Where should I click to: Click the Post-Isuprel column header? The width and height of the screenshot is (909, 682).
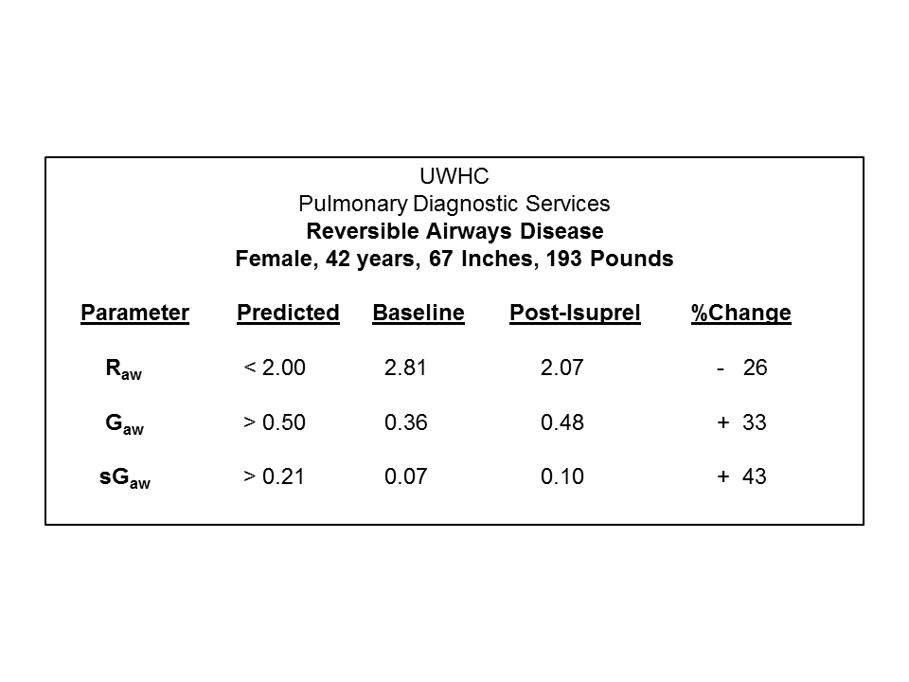(x=575, y=314)
